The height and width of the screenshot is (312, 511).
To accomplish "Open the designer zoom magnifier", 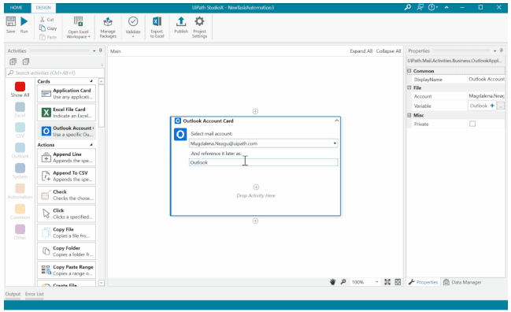I will pos(343,282).
